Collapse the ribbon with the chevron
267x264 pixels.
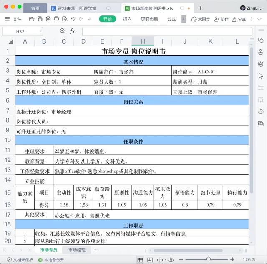[x=259, y=19]
